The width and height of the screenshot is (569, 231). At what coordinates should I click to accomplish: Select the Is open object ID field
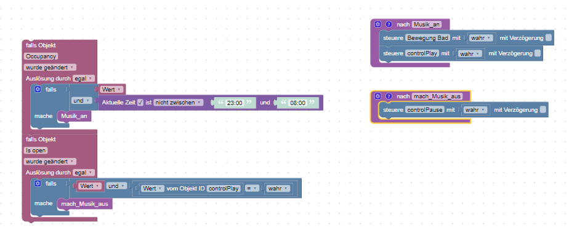pos(36,151)
